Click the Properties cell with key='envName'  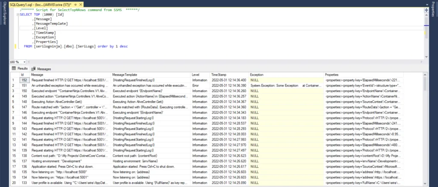pos(364,161)
